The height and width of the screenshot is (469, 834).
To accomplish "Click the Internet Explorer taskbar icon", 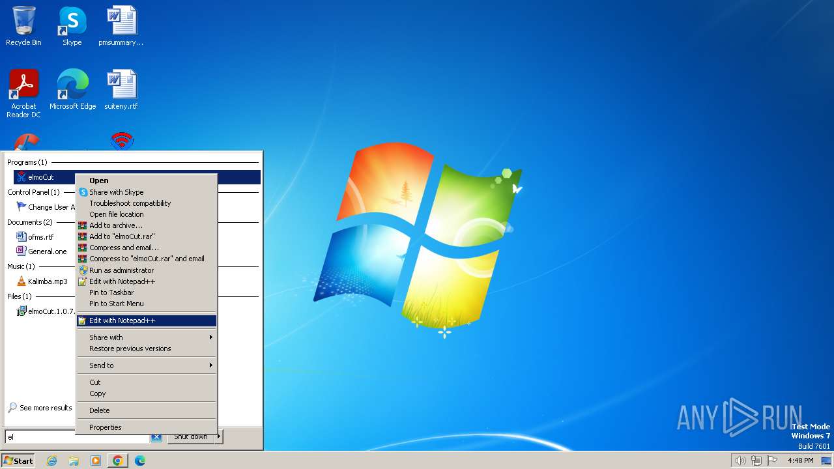I will pyautogui.click(x=51, y=461).
